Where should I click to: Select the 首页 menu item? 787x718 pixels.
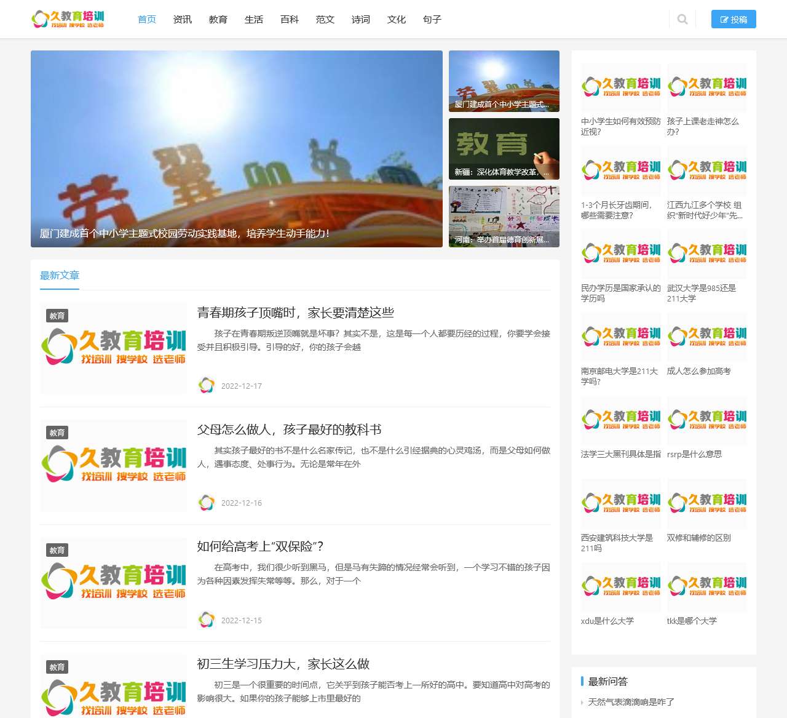tap(147, 19)
